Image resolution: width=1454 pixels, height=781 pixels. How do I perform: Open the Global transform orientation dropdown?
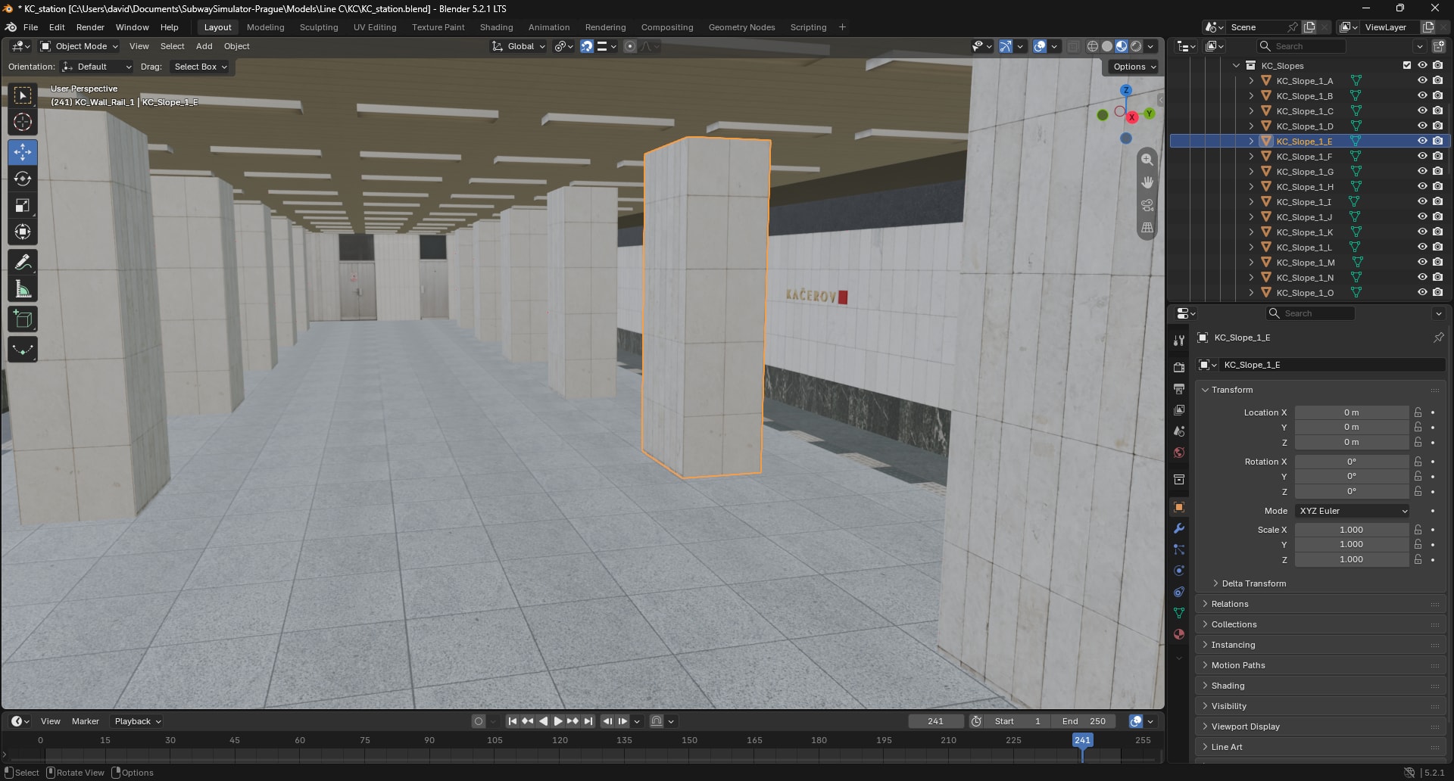click(x=519, y=46)
